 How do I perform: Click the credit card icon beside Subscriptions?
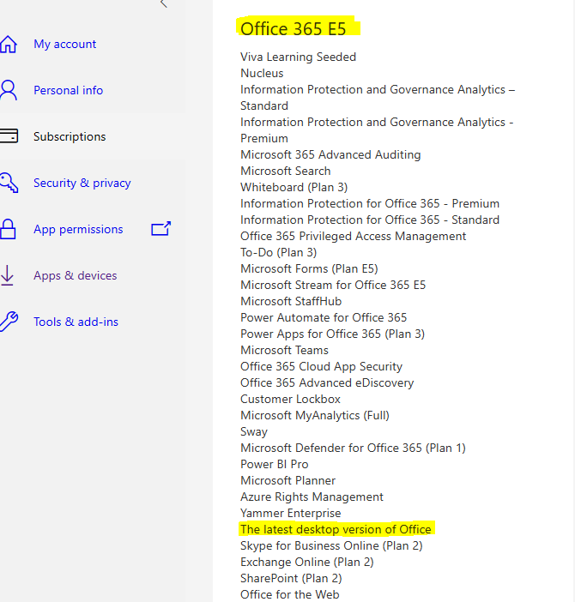pos(9,135)
